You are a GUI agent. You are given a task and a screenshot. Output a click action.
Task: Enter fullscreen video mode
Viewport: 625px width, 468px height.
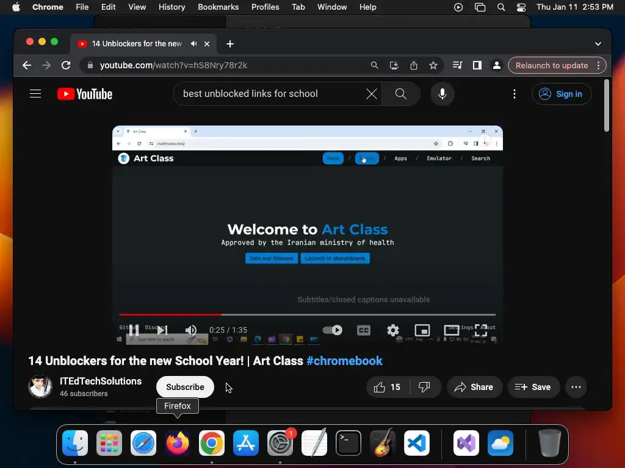pyautogui.click(x=481, y=330)
